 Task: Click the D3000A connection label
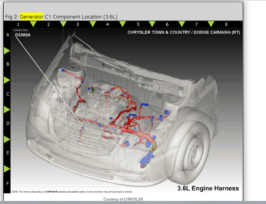coord(23,35)
